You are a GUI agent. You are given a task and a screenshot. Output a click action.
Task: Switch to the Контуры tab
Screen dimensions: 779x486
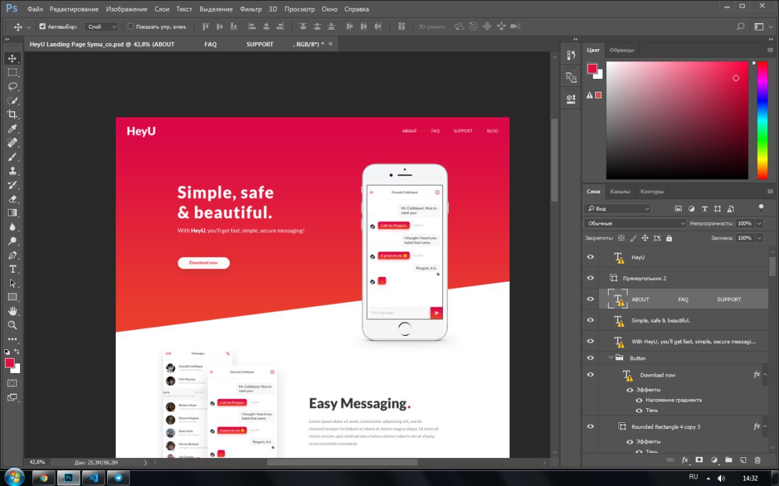(x=652, y=191)
